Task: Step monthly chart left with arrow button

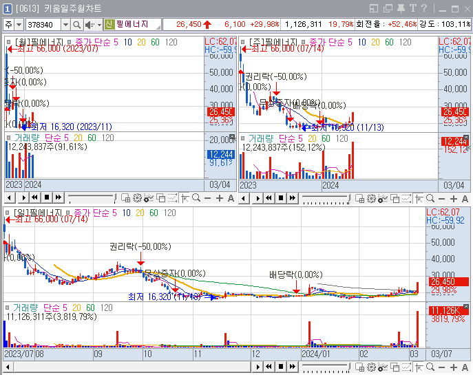Action: [x=9, y=198]
